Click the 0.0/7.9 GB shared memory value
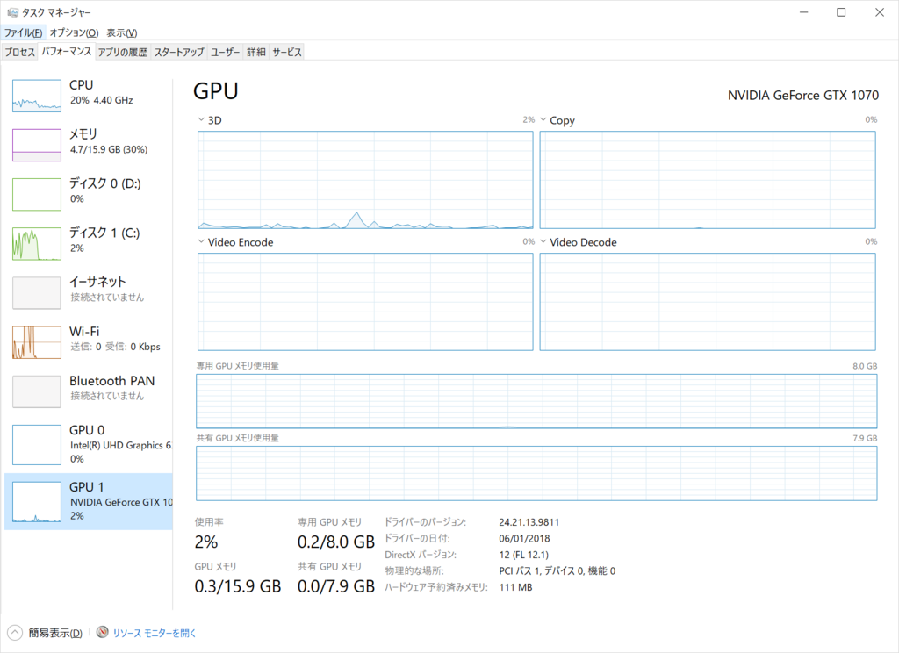Screen dimensions: 899x653 coord(336,586)
